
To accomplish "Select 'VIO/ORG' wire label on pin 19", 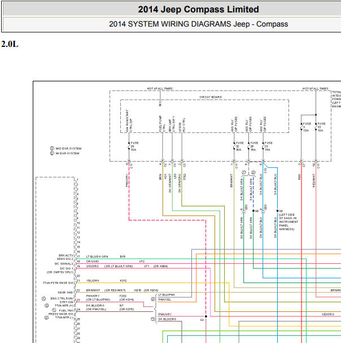I will (x=93, y=266).
